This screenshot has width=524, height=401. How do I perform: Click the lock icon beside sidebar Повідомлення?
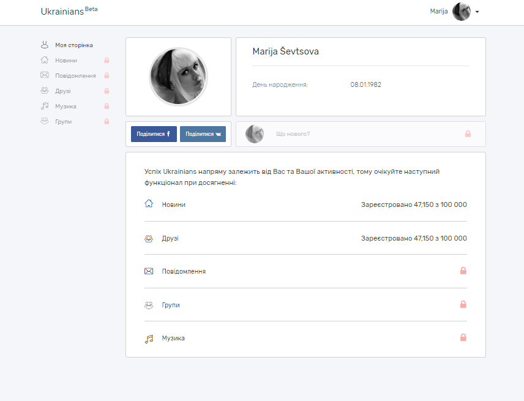coord(107,75)
